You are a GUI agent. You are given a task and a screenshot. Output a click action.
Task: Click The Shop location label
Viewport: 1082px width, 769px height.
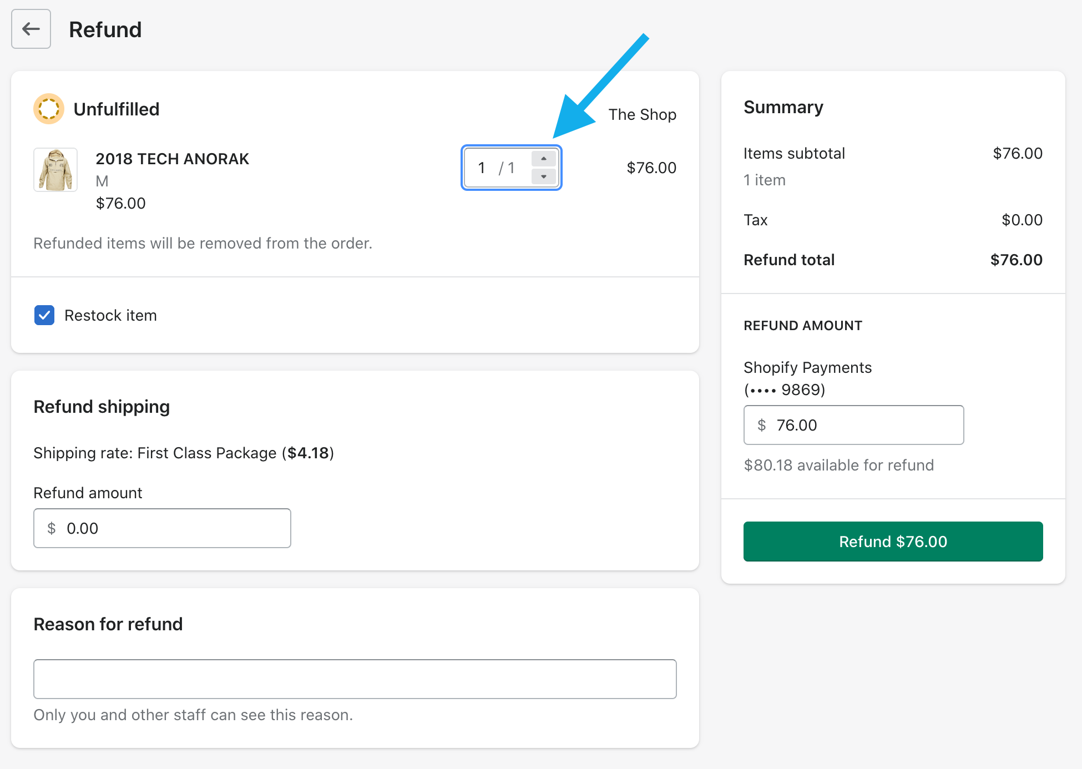point(642,114)
